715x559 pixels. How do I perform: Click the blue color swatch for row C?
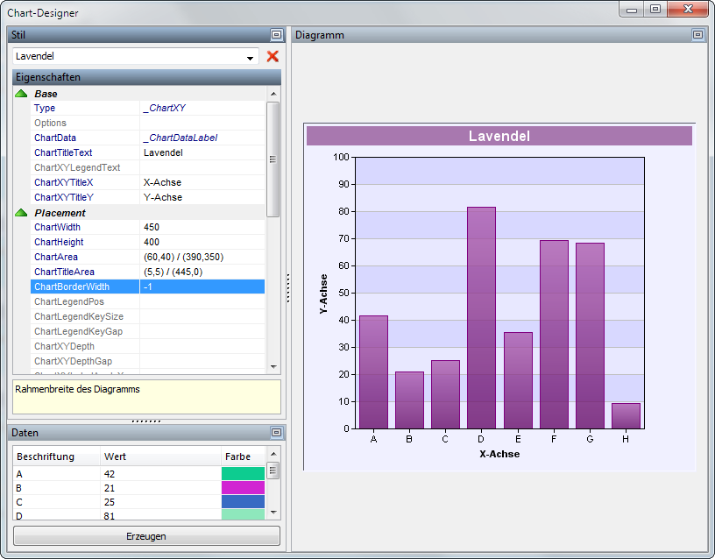click(243, 502)
